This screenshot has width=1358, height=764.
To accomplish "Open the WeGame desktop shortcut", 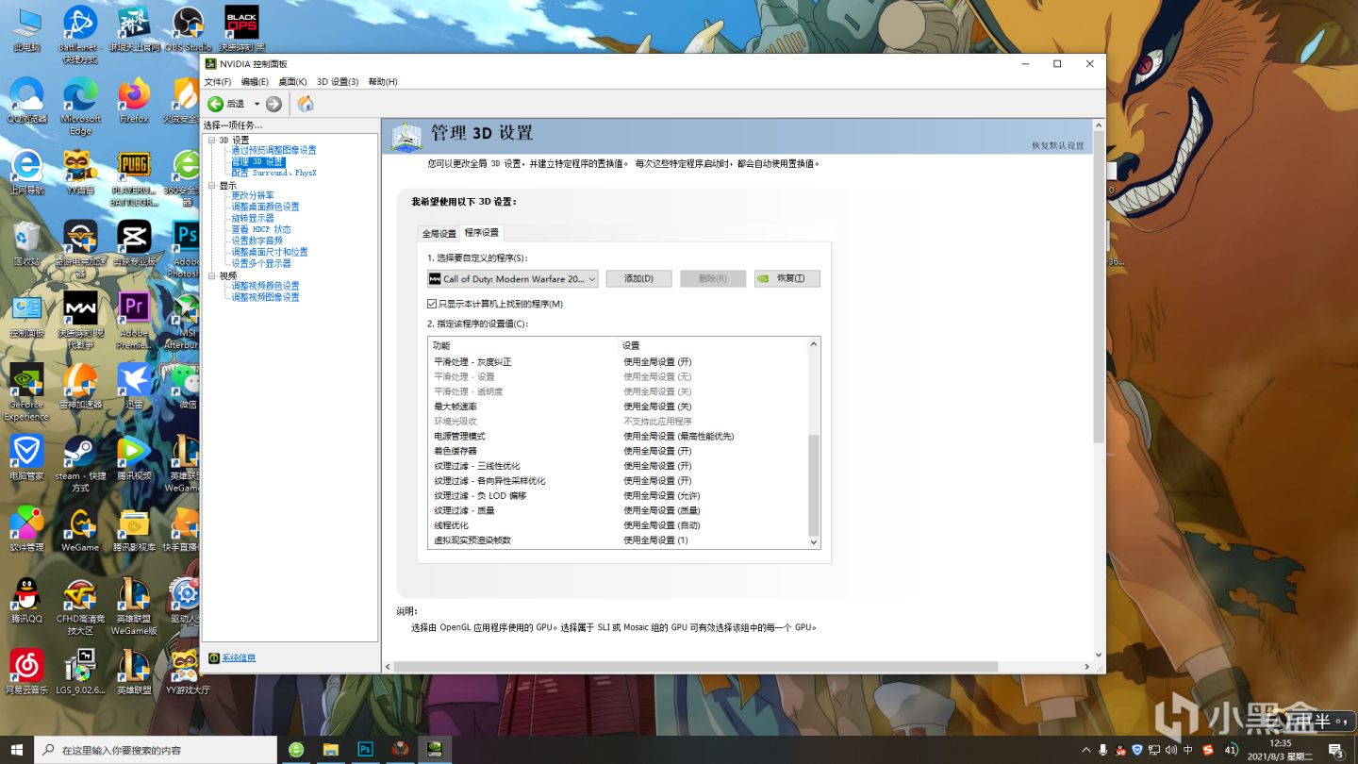I will click(80, 530).
